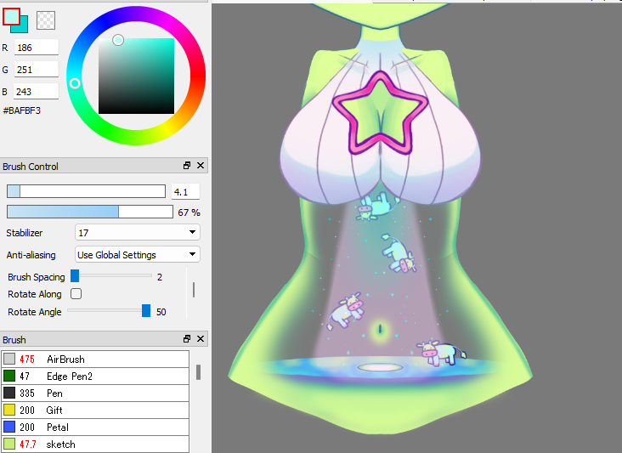Click the pink star on canvas
The width and height of the screenshot is (622, 453).
[381, 113]
